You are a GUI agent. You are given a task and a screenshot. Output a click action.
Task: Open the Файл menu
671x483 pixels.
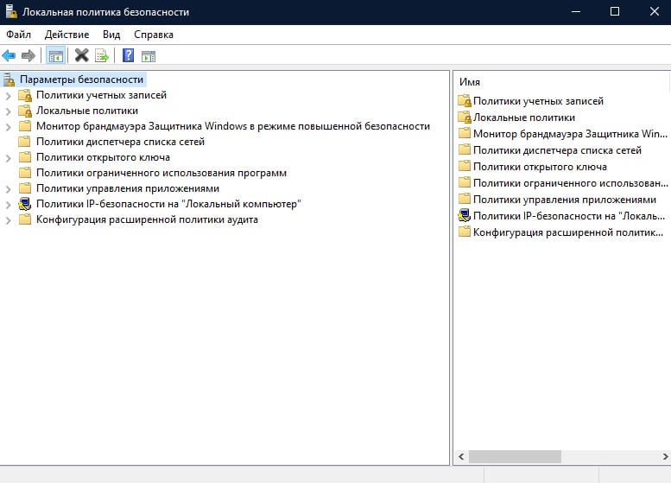18,35
